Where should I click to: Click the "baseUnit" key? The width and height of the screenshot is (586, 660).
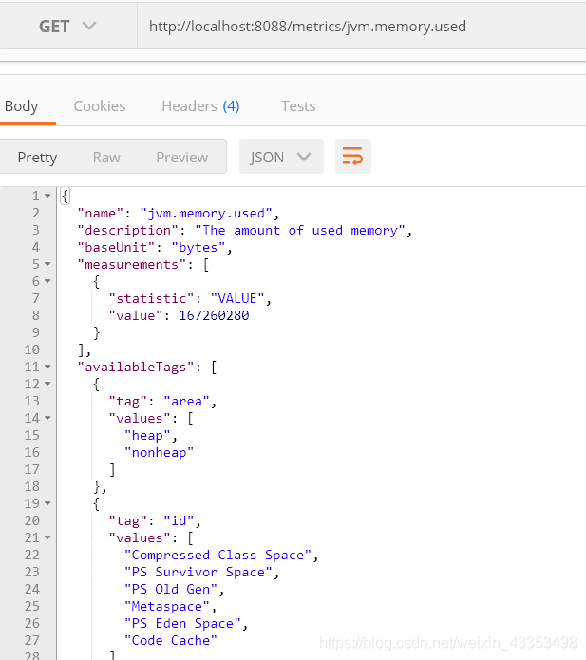[x=116, y=248]
